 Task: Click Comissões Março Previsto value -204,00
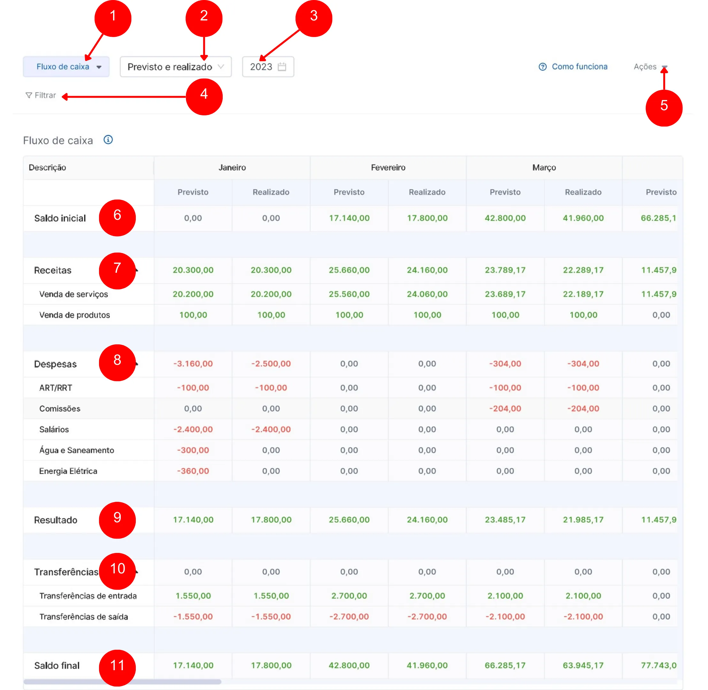click(505, 409)
